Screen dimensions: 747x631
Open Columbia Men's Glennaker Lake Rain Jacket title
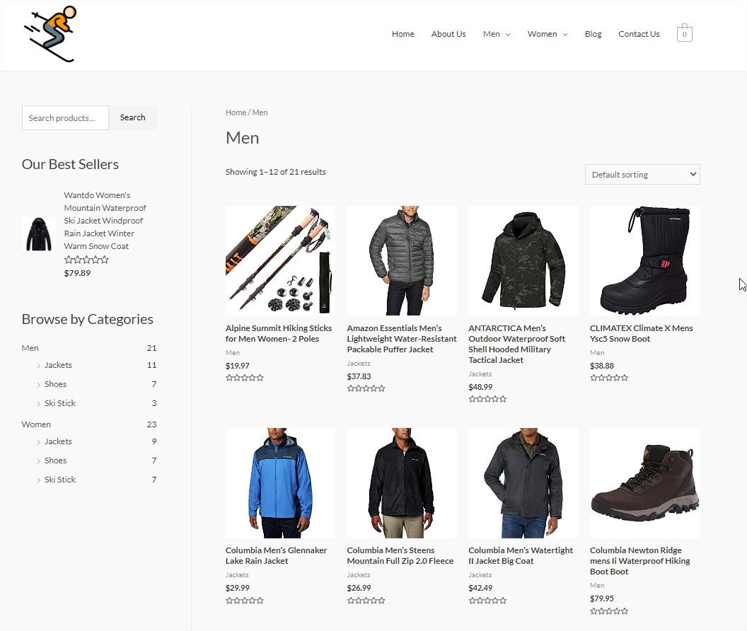pos(276,555)
